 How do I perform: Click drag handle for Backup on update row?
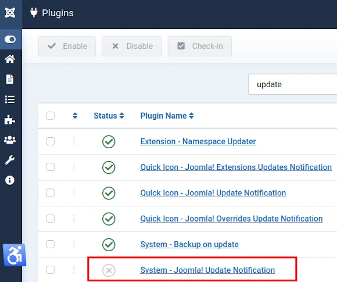point(74,244)
